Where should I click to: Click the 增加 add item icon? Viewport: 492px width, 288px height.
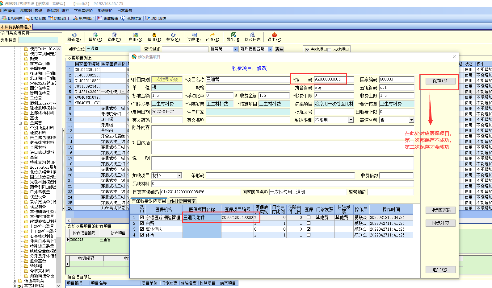[95, 35]
